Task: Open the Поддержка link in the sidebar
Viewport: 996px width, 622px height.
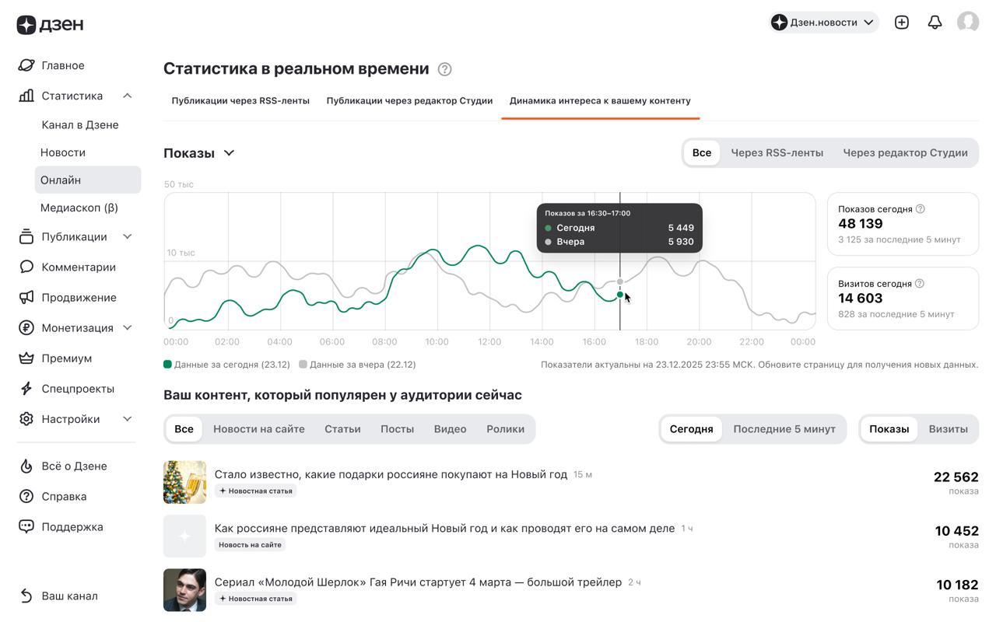Action: (x=73, y=526)
